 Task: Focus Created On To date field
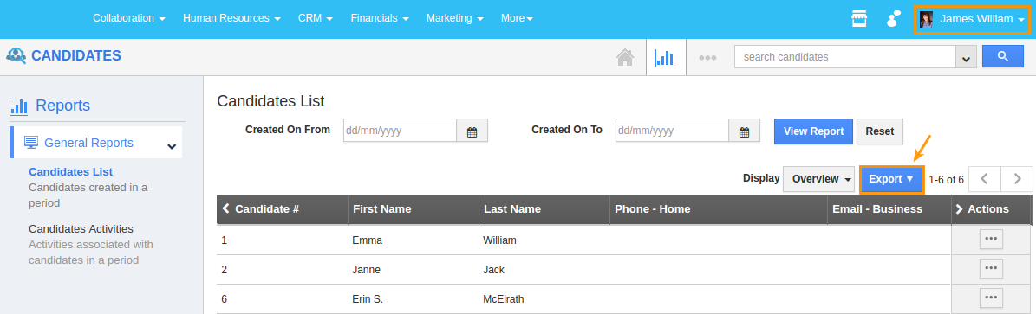(x=672, y=131)
